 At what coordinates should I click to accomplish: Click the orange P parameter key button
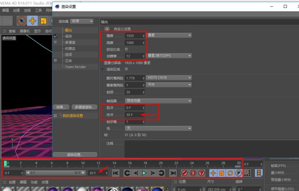(x=239, y=173)
